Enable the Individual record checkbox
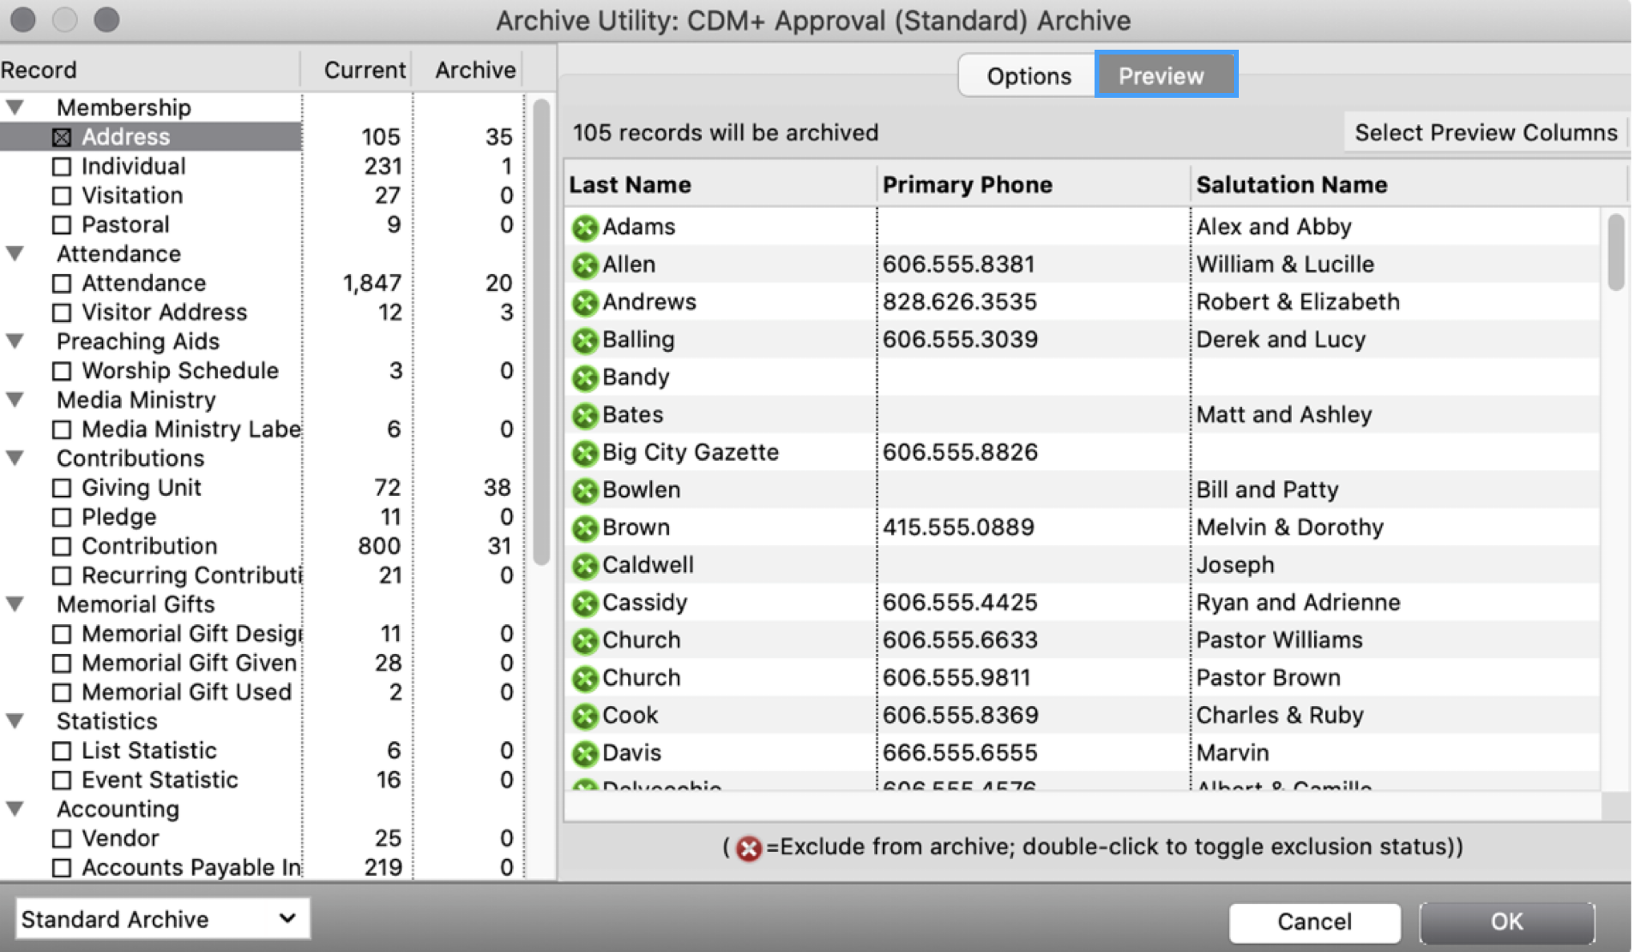 tap(60, 166)
